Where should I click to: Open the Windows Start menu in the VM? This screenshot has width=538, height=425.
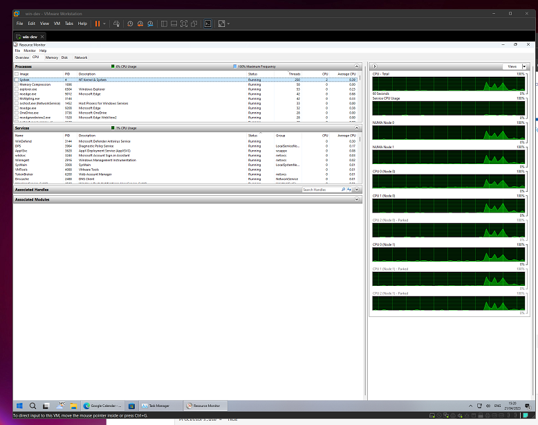tap(19, 406)
